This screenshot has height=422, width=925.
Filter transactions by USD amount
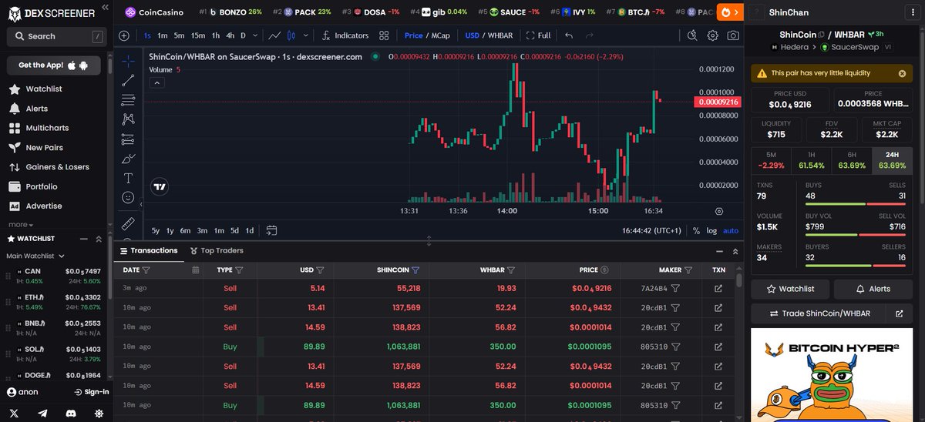point(320,270)
